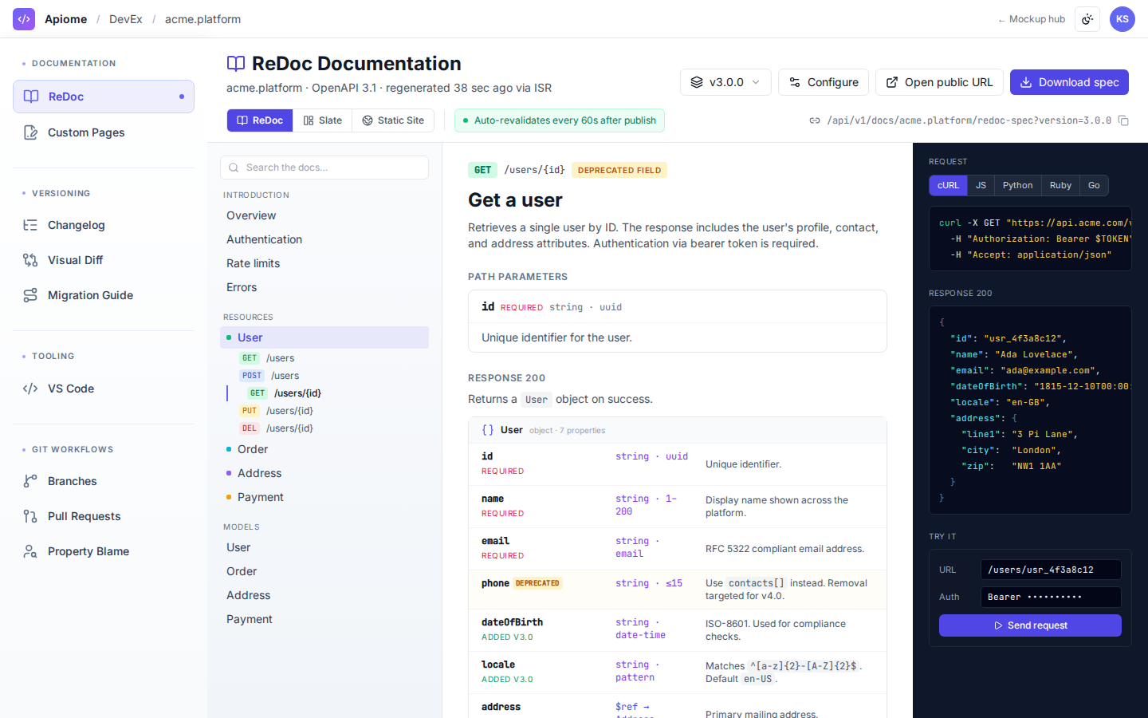Click the dateOfBirth property name
This screenshot has height=718, width=1148.
(x=512, y=622)
